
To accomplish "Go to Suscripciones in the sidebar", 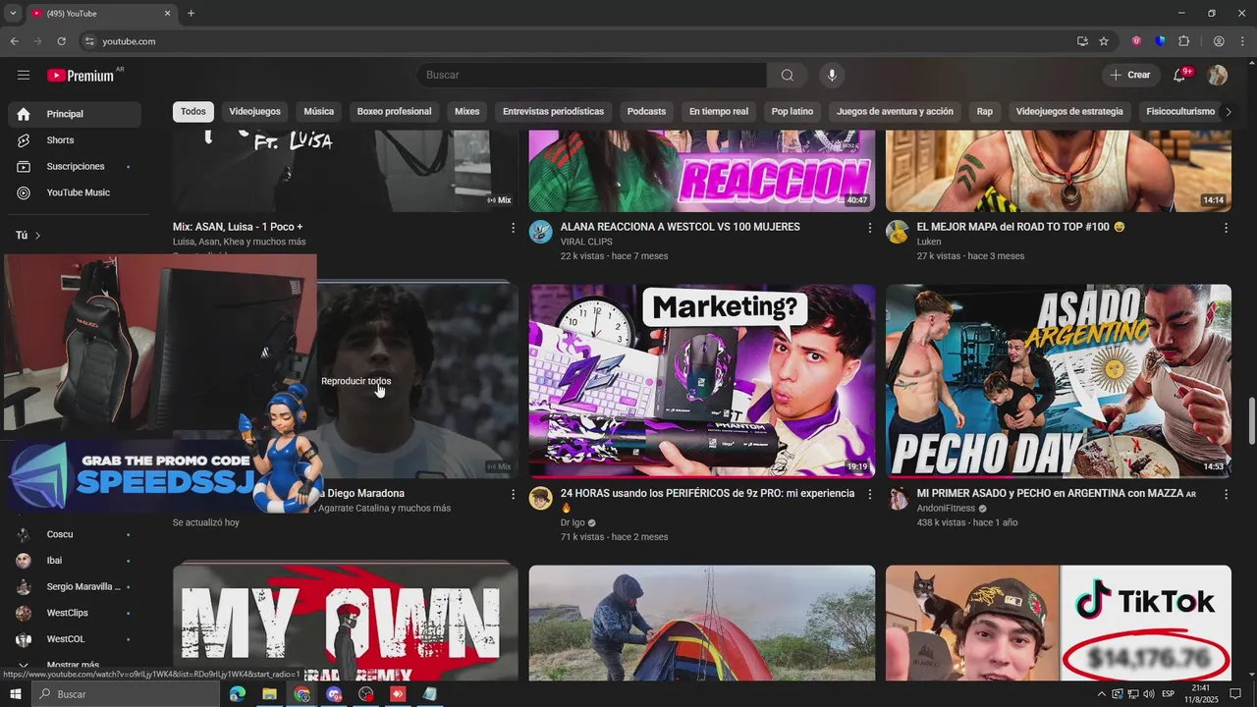I will pos(75,167).
